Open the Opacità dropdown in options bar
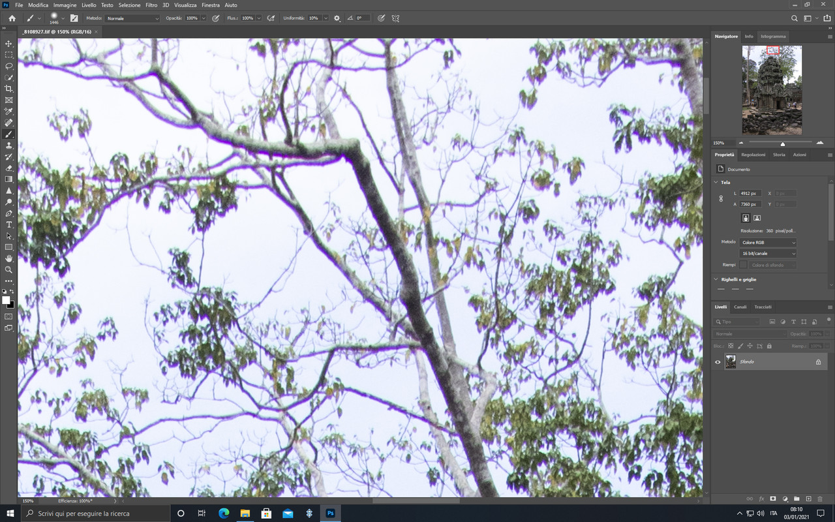The width and height of the screenshot is (835, 522). (x=203, y=18)
